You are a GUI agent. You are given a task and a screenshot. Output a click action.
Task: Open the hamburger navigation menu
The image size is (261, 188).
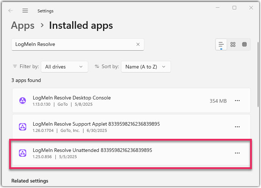pyautogui.click(x=25, y=11)
